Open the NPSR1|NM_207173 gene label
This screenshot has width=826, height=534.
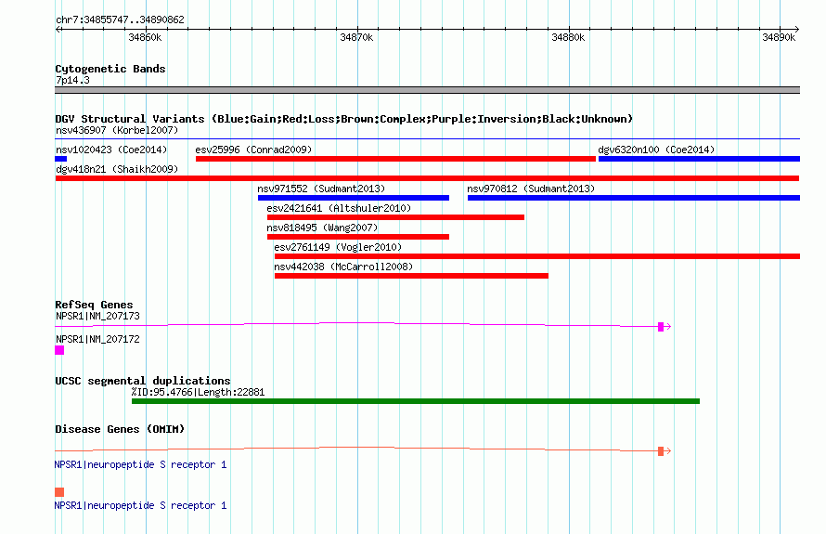(98, 317)
